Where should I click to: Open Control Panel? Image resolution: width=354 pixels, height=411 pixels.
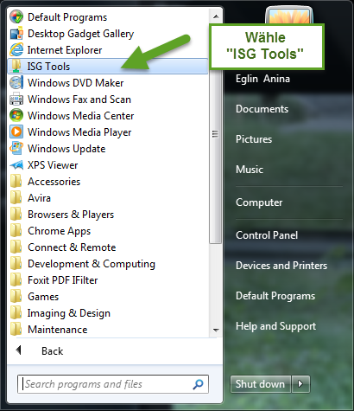tap(267, 235)
